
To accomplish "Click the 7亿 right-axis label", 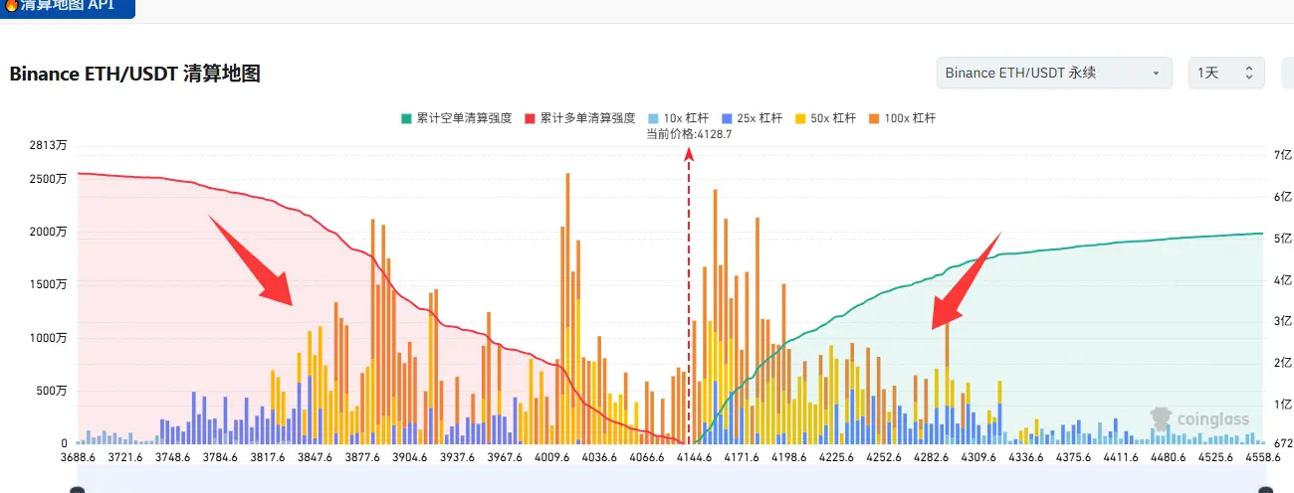I will (x=1282, y=155).
